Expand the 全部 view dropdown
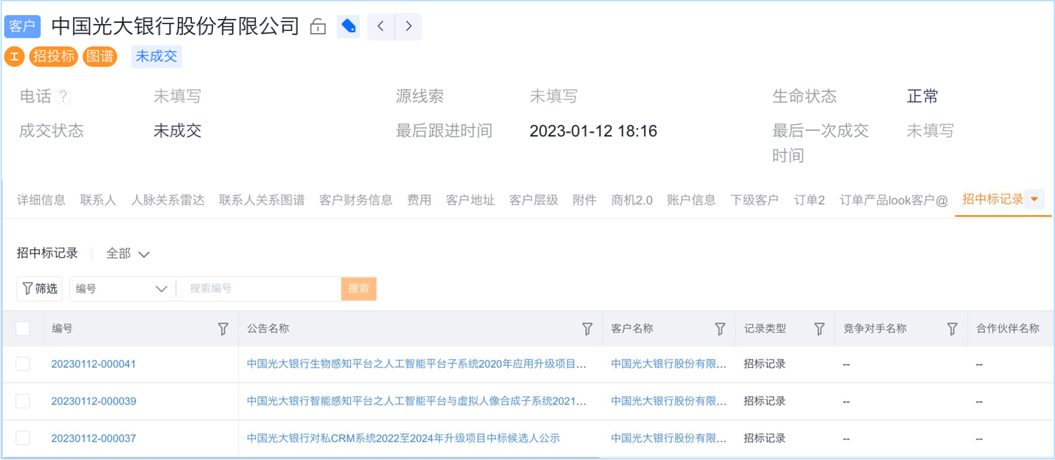 coord(128,253)
